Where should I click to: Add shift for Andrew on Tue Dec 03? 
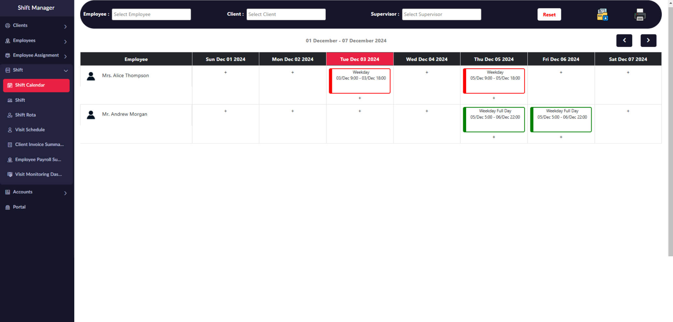point(360,111)
